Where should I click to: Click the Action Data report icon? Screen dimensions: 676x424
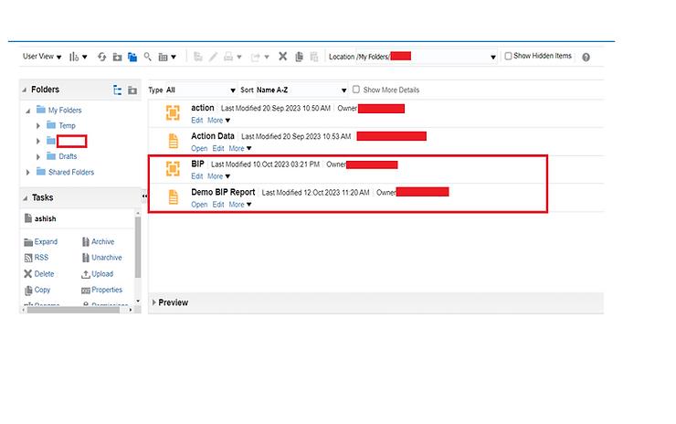[x=173, y=141]
